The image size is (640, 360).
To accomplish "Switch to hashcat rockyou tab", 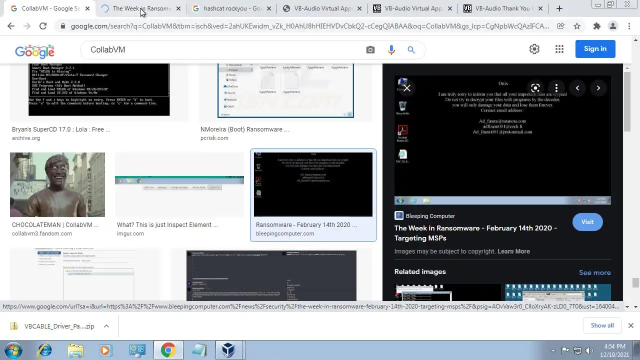I will pos(232,8).
